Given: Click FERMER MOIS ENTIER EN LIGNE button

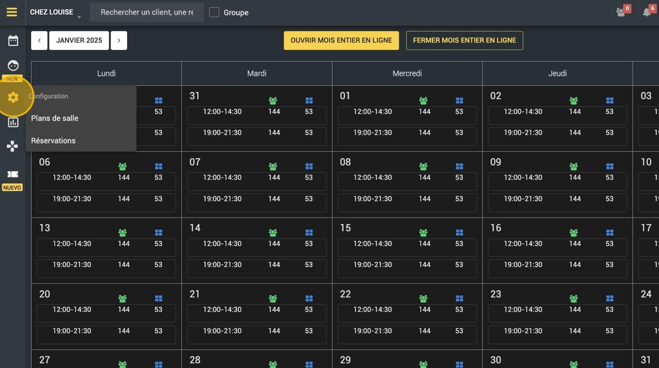Looking at the screenshot, I should point(464,41).
